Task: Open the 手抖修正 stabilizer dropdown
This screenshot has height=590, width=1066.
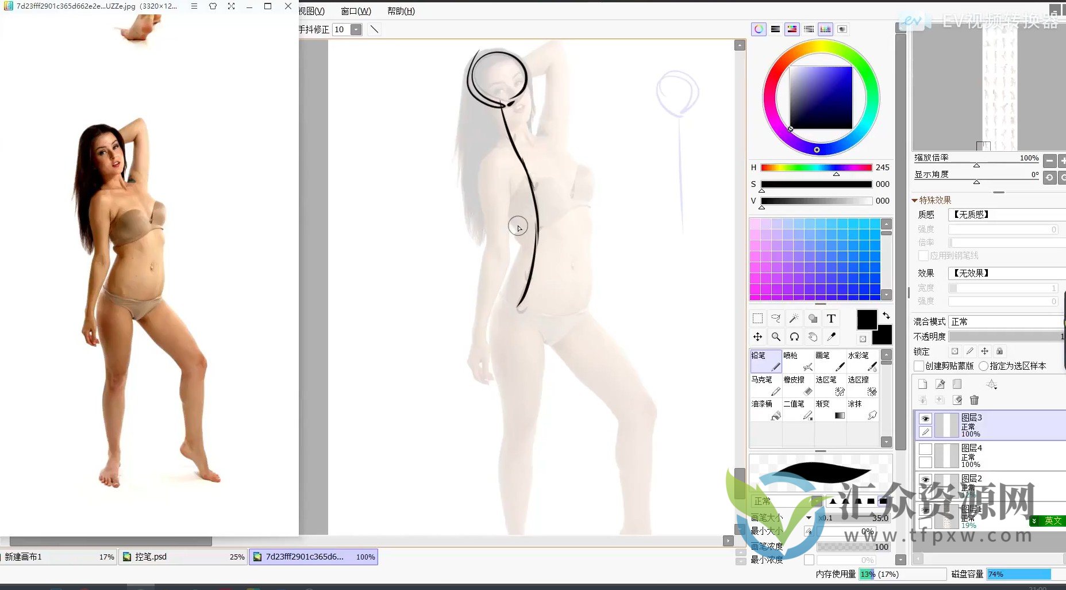Action: click(356, 29)
